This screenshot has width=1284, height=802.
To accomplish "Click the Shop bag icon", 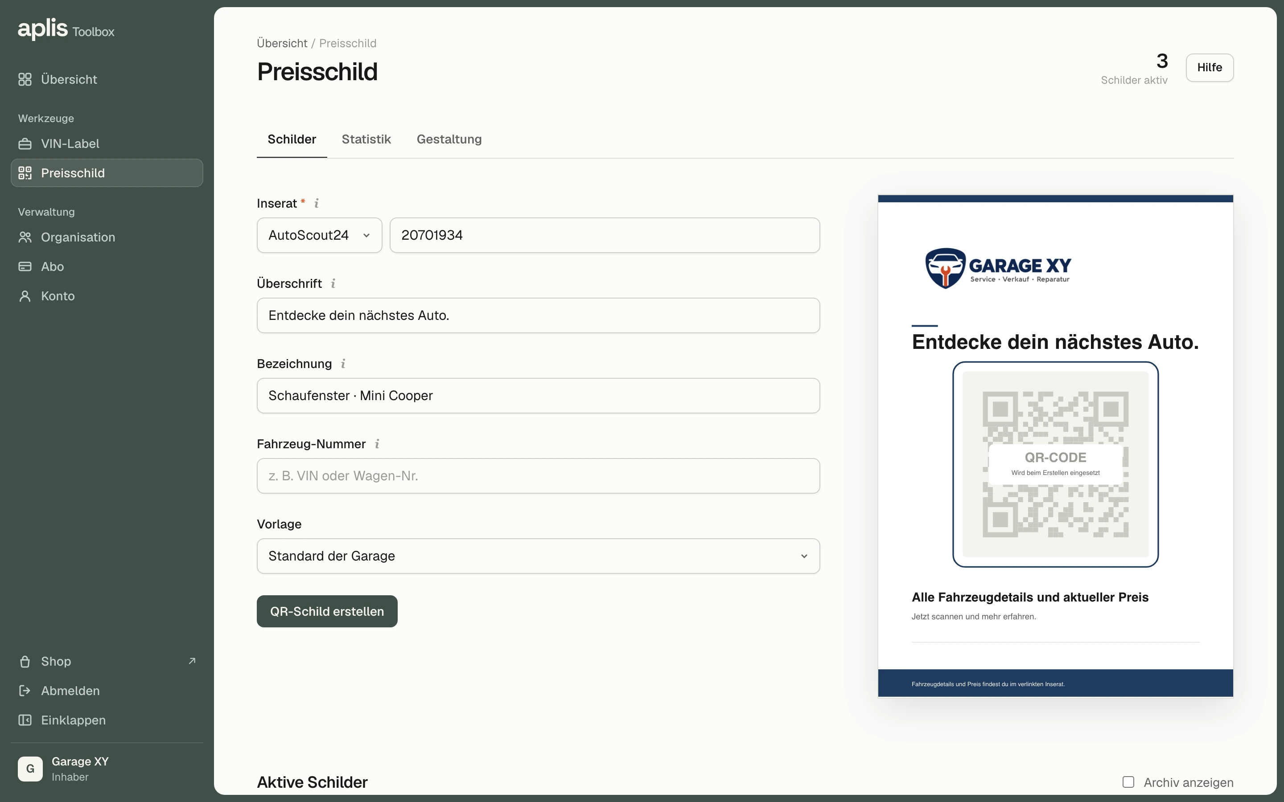I will pyautogui.click(x=25, y=662).
